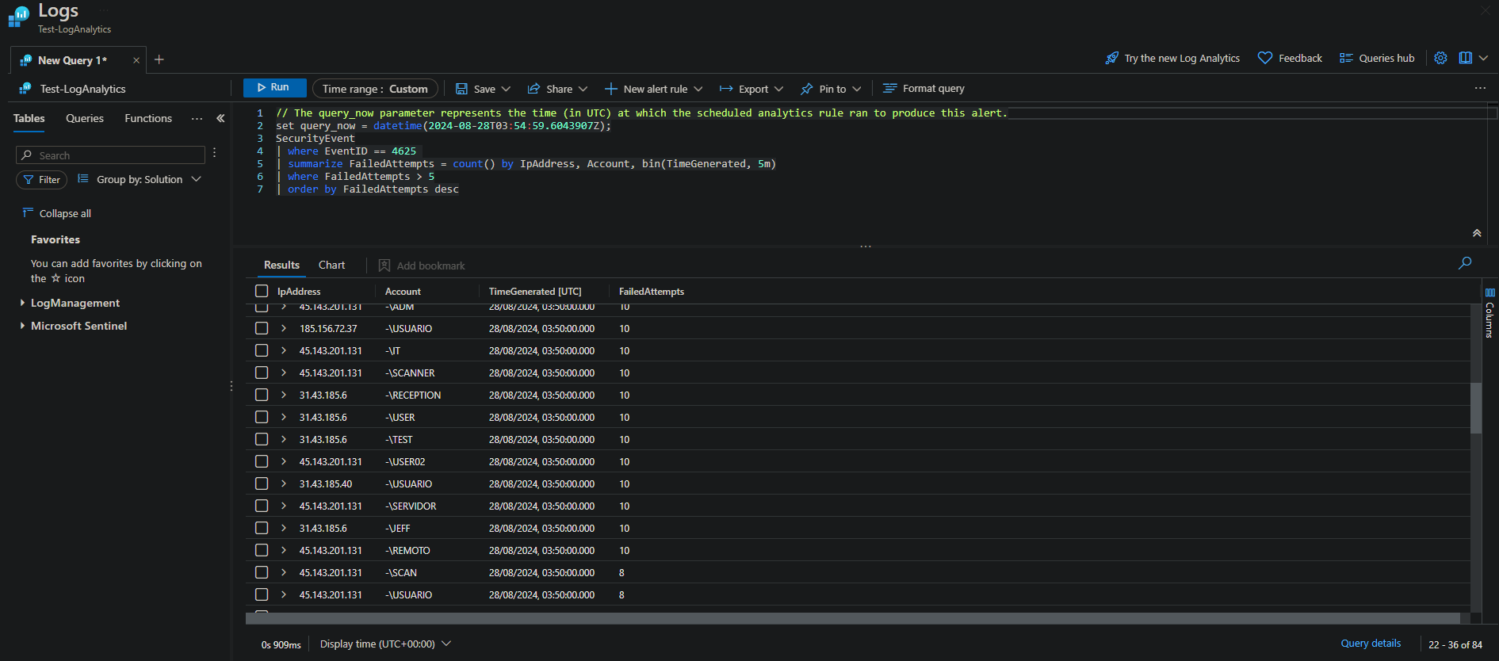Open the Group by Solution dropdown
This screenshot has width=1499, height=661.
point(140,180)
